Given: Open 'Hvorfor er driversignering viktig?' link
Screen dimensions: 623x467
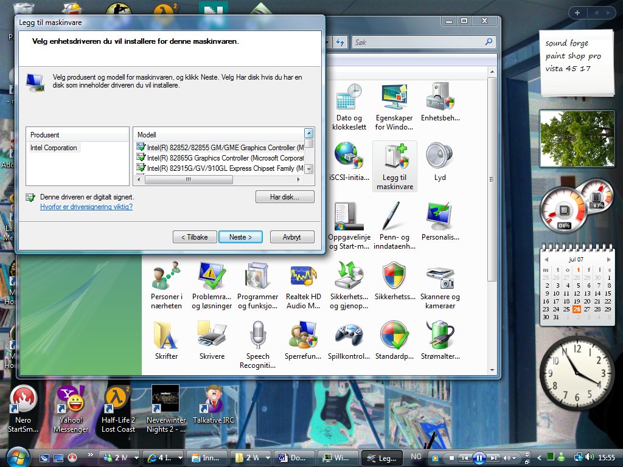Looking at the screenshot, I should point(86,207).
